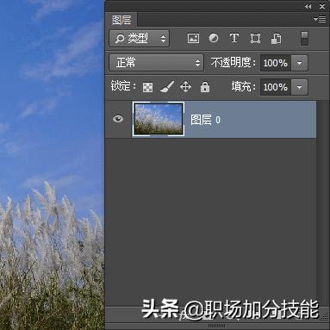Filter layers by pixel image type
The width and height of the screenshot is (330, 330).
(x=193, y=38)
